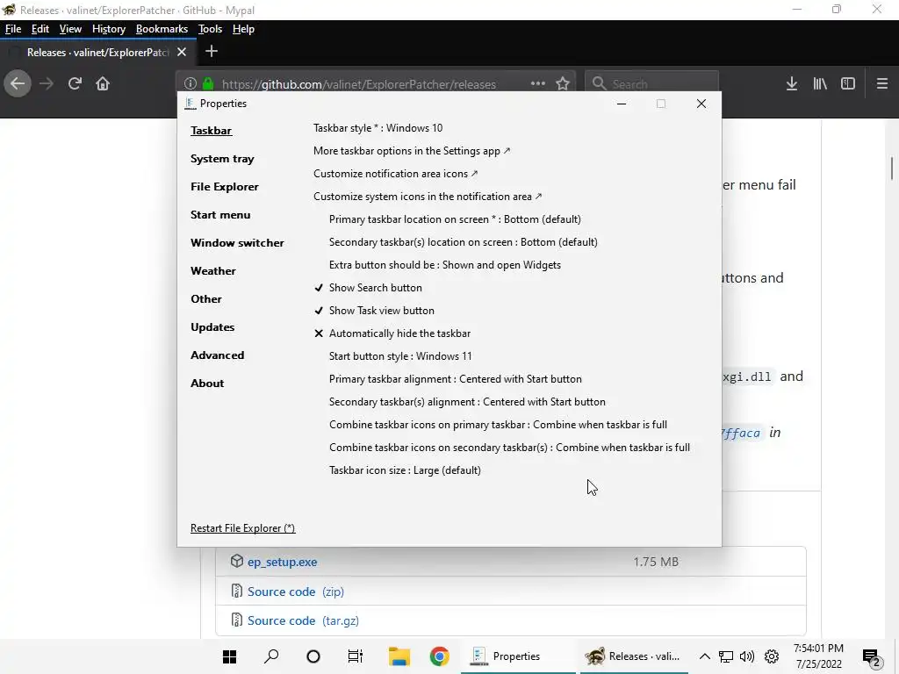
Task: Open the browser History menu
Action: click(x=108, y=29)
